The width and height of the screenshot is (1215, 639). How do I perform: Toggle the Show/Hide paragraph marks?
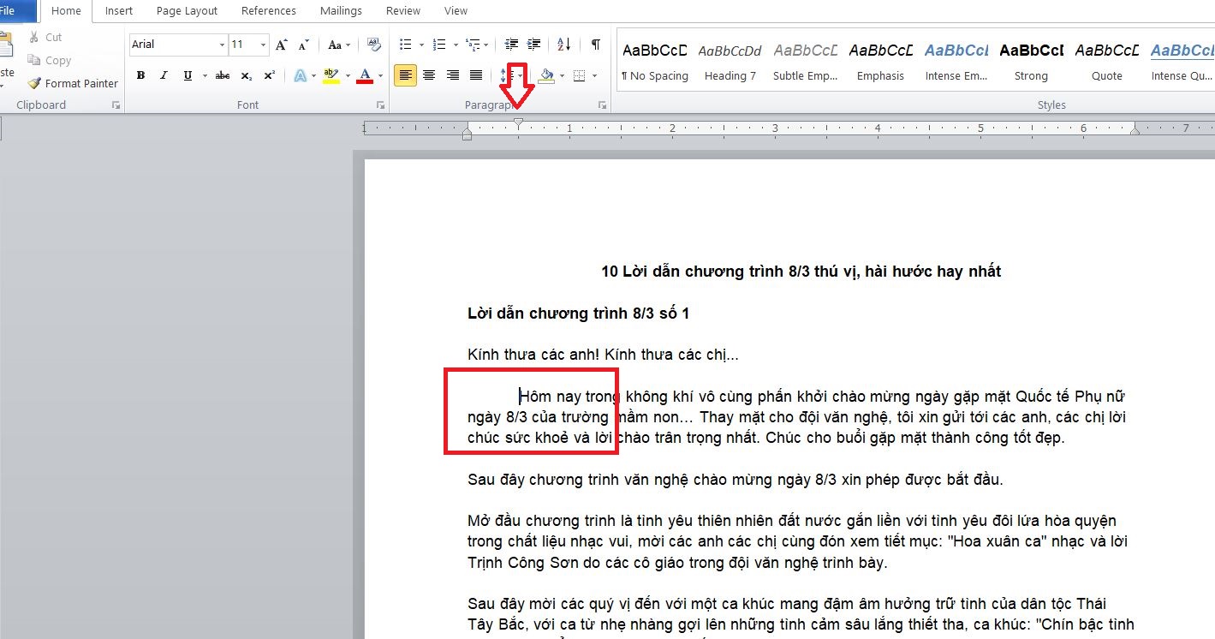596,44
